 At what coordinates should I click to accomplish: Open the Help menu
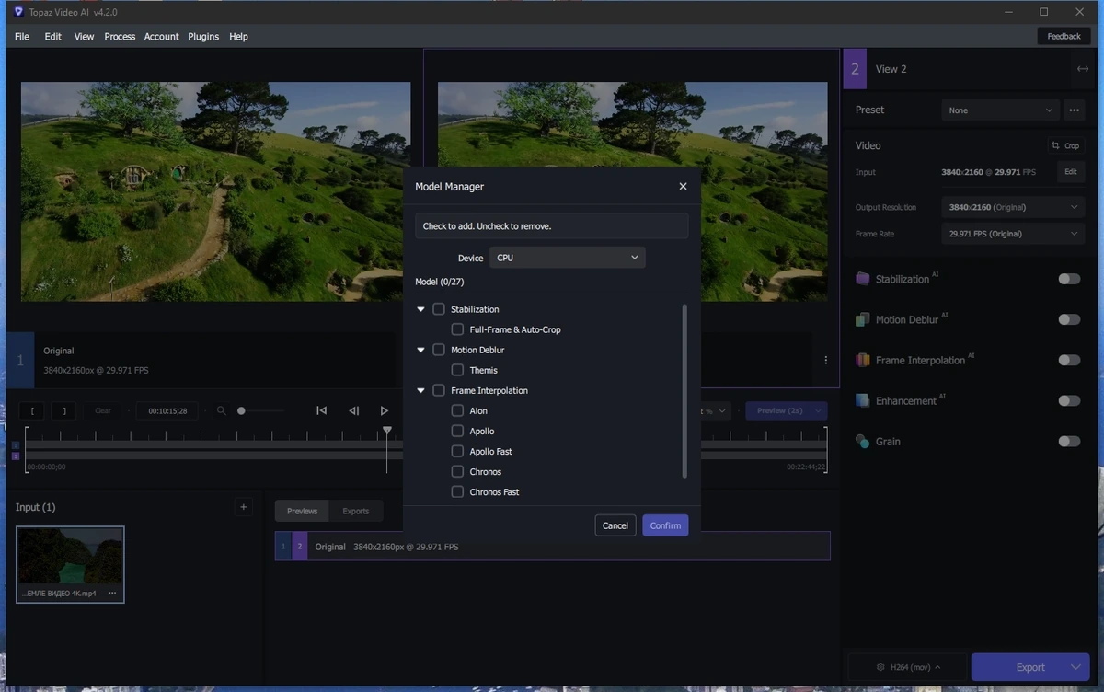pos(238,37)
